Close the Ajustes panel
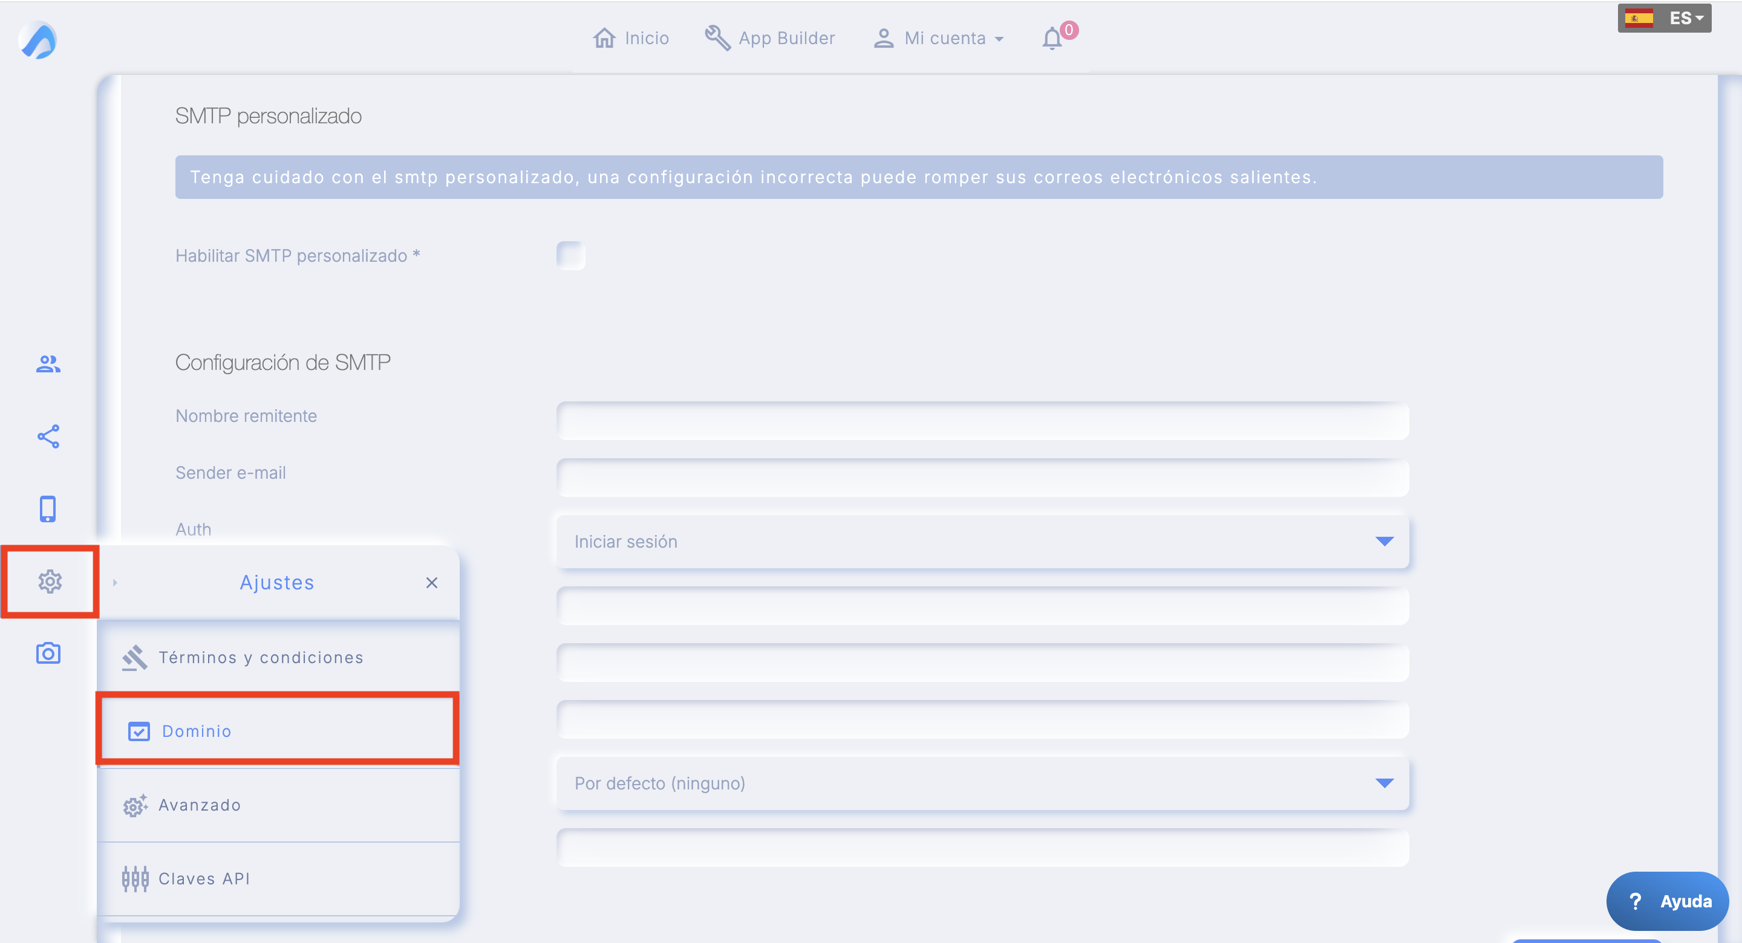Screen dimensions: 1742x943 (431, 583)
